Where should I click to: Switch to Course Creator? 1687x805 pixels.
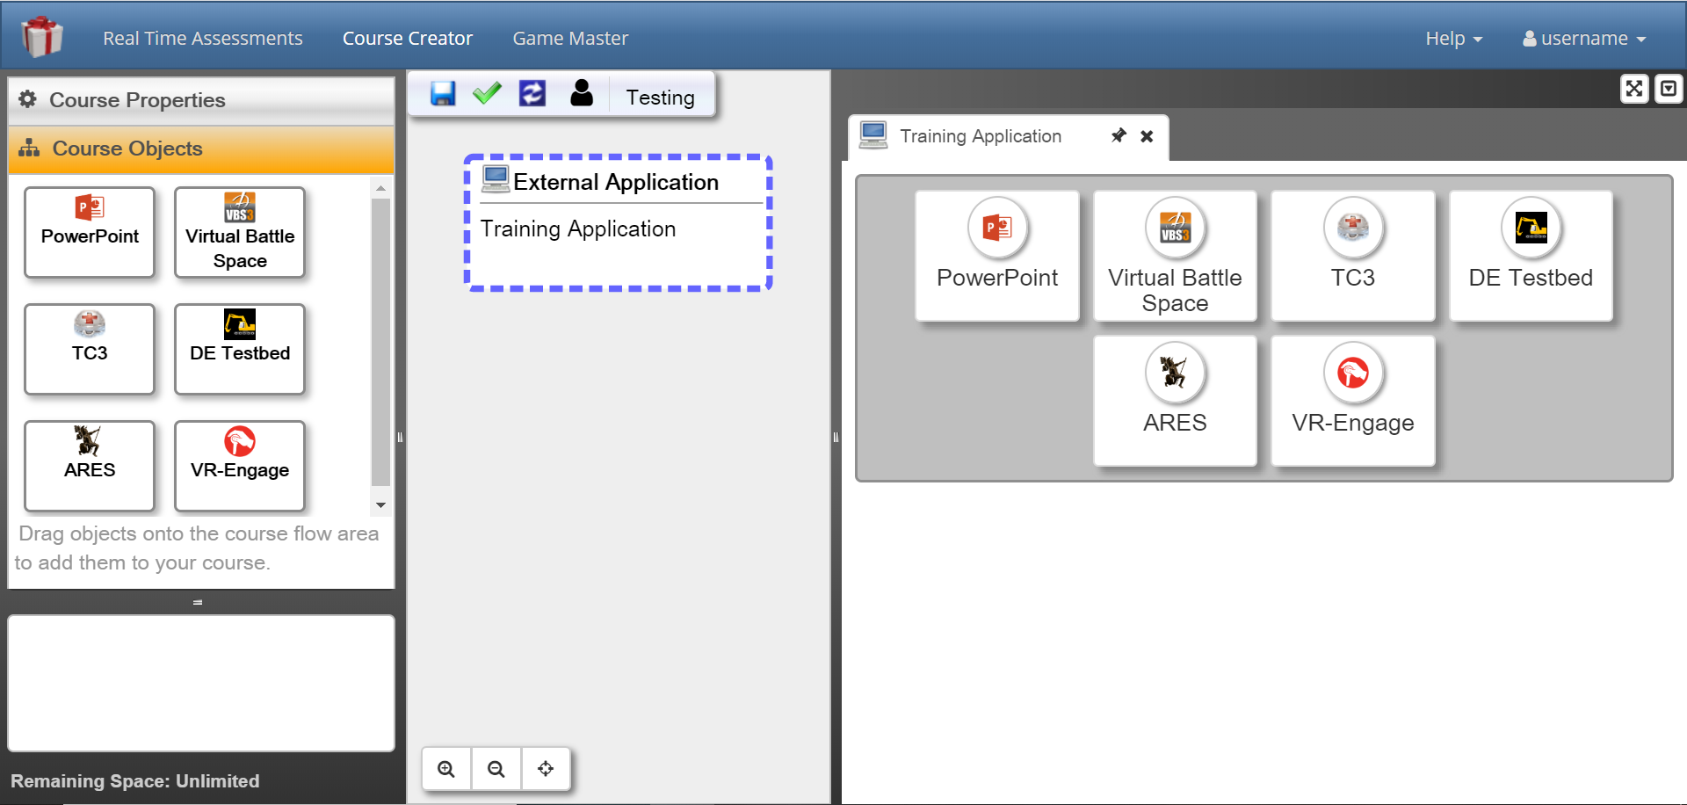(x=408, y=39)
